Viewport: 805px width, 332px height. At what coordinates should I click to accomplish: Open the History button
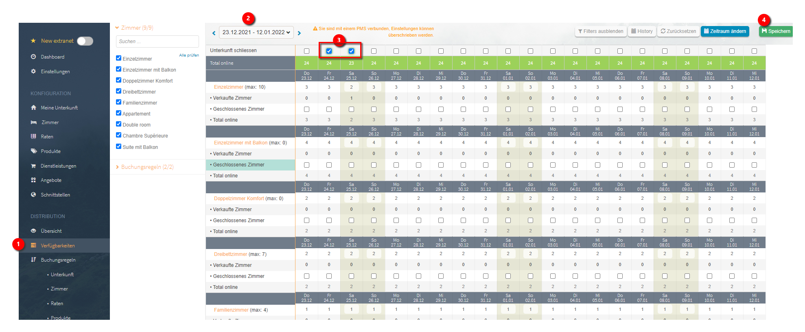click(642, 31)
